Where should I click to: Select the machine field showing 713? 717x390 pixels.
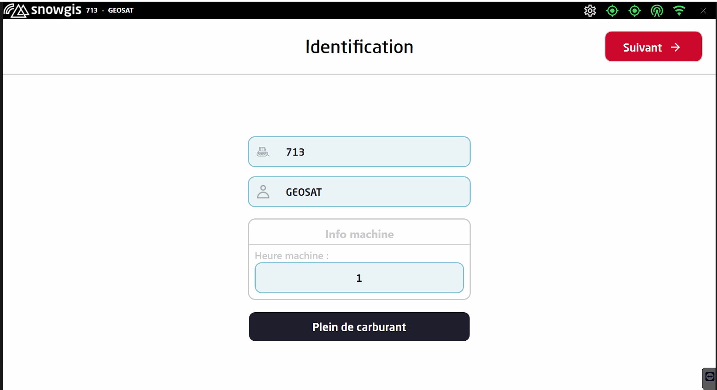pyautogui.click(x=369, y=152)
